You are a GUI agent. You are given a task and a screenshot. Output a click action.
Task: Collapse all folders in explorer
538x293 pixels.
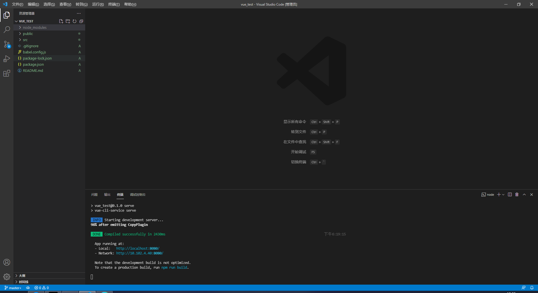pos(81,21)
